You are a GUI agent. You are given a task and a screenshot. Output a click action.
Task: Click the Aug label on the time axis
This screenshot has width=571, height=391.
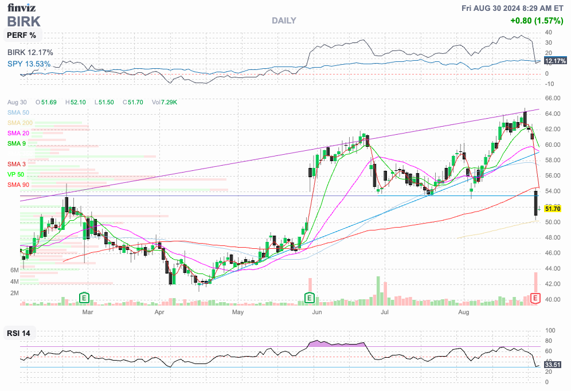point(464,312)
